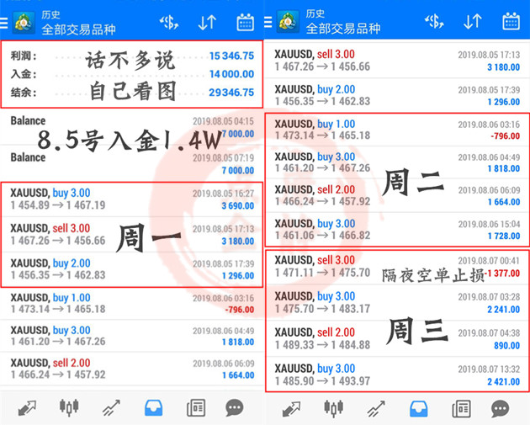
Task: Tap the sort arrows icon in right panel header
Action: pyautogui.click(x=472, y=22)
